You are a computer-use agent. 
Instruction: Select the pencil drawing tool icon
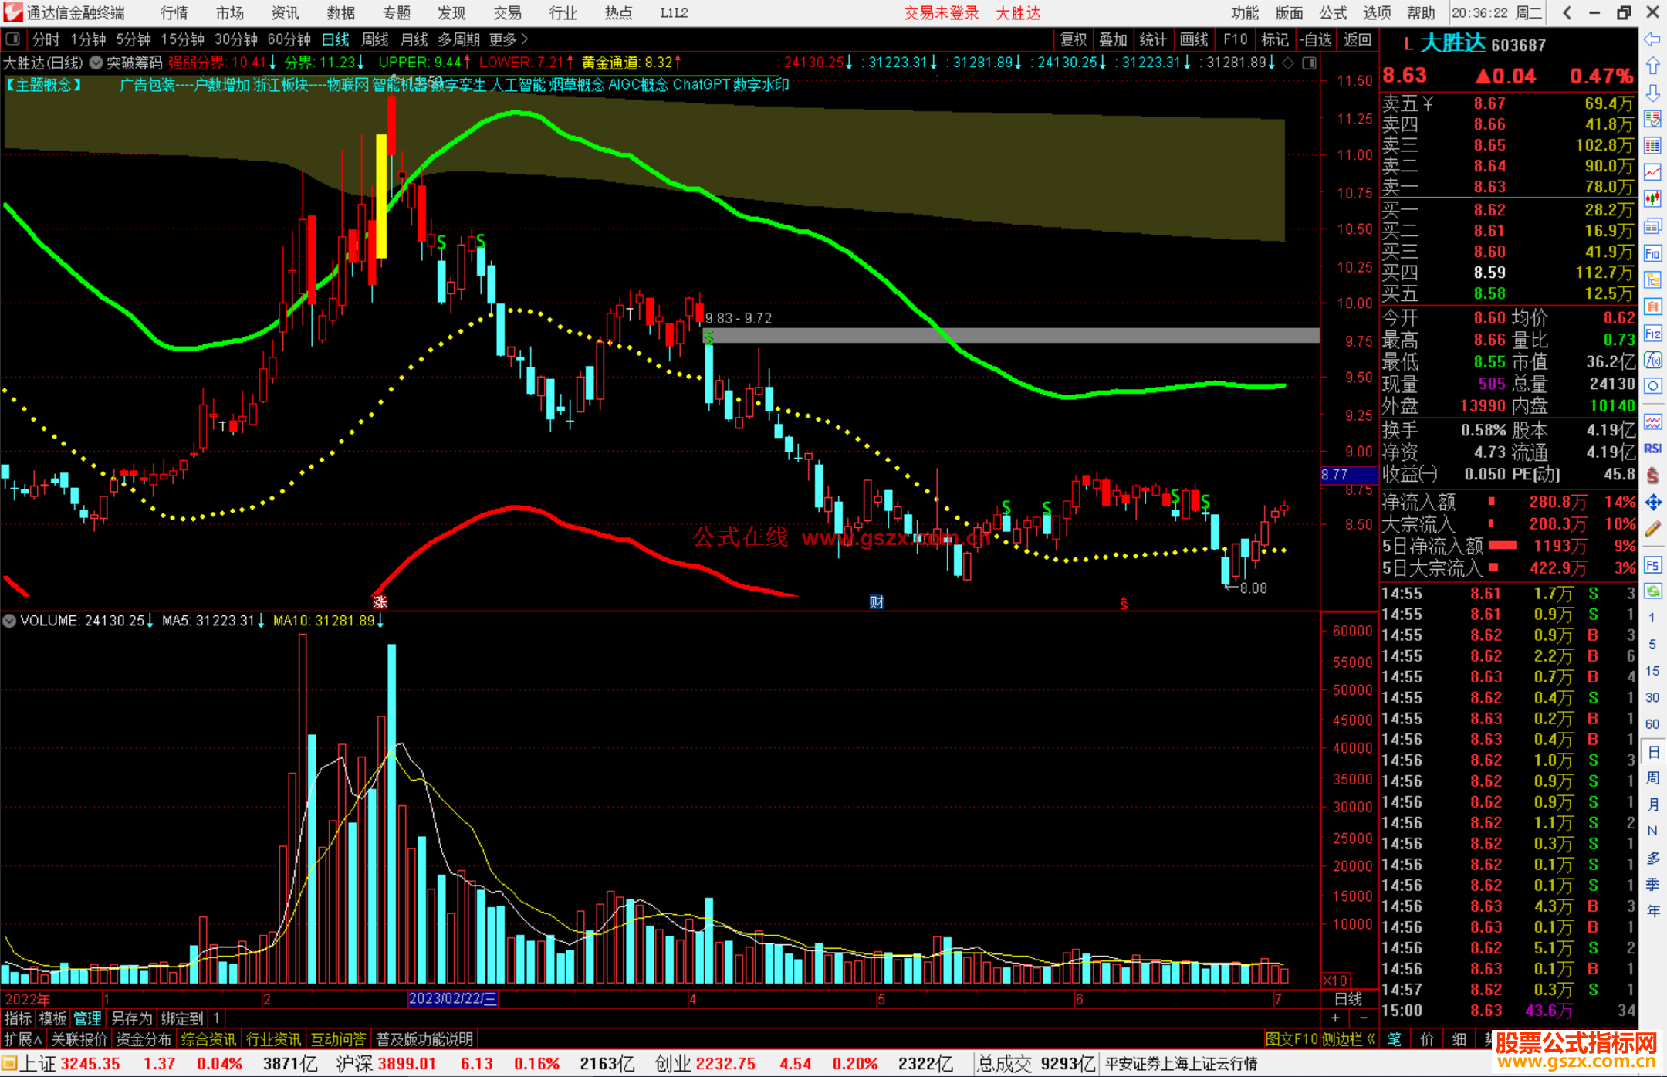[1652, 530]
